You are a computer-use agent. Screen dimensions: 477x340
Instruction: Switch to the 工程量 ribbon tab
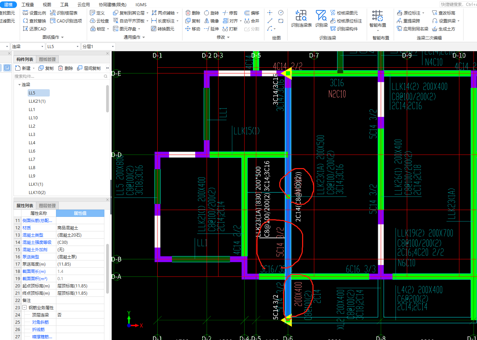[28, 4]
